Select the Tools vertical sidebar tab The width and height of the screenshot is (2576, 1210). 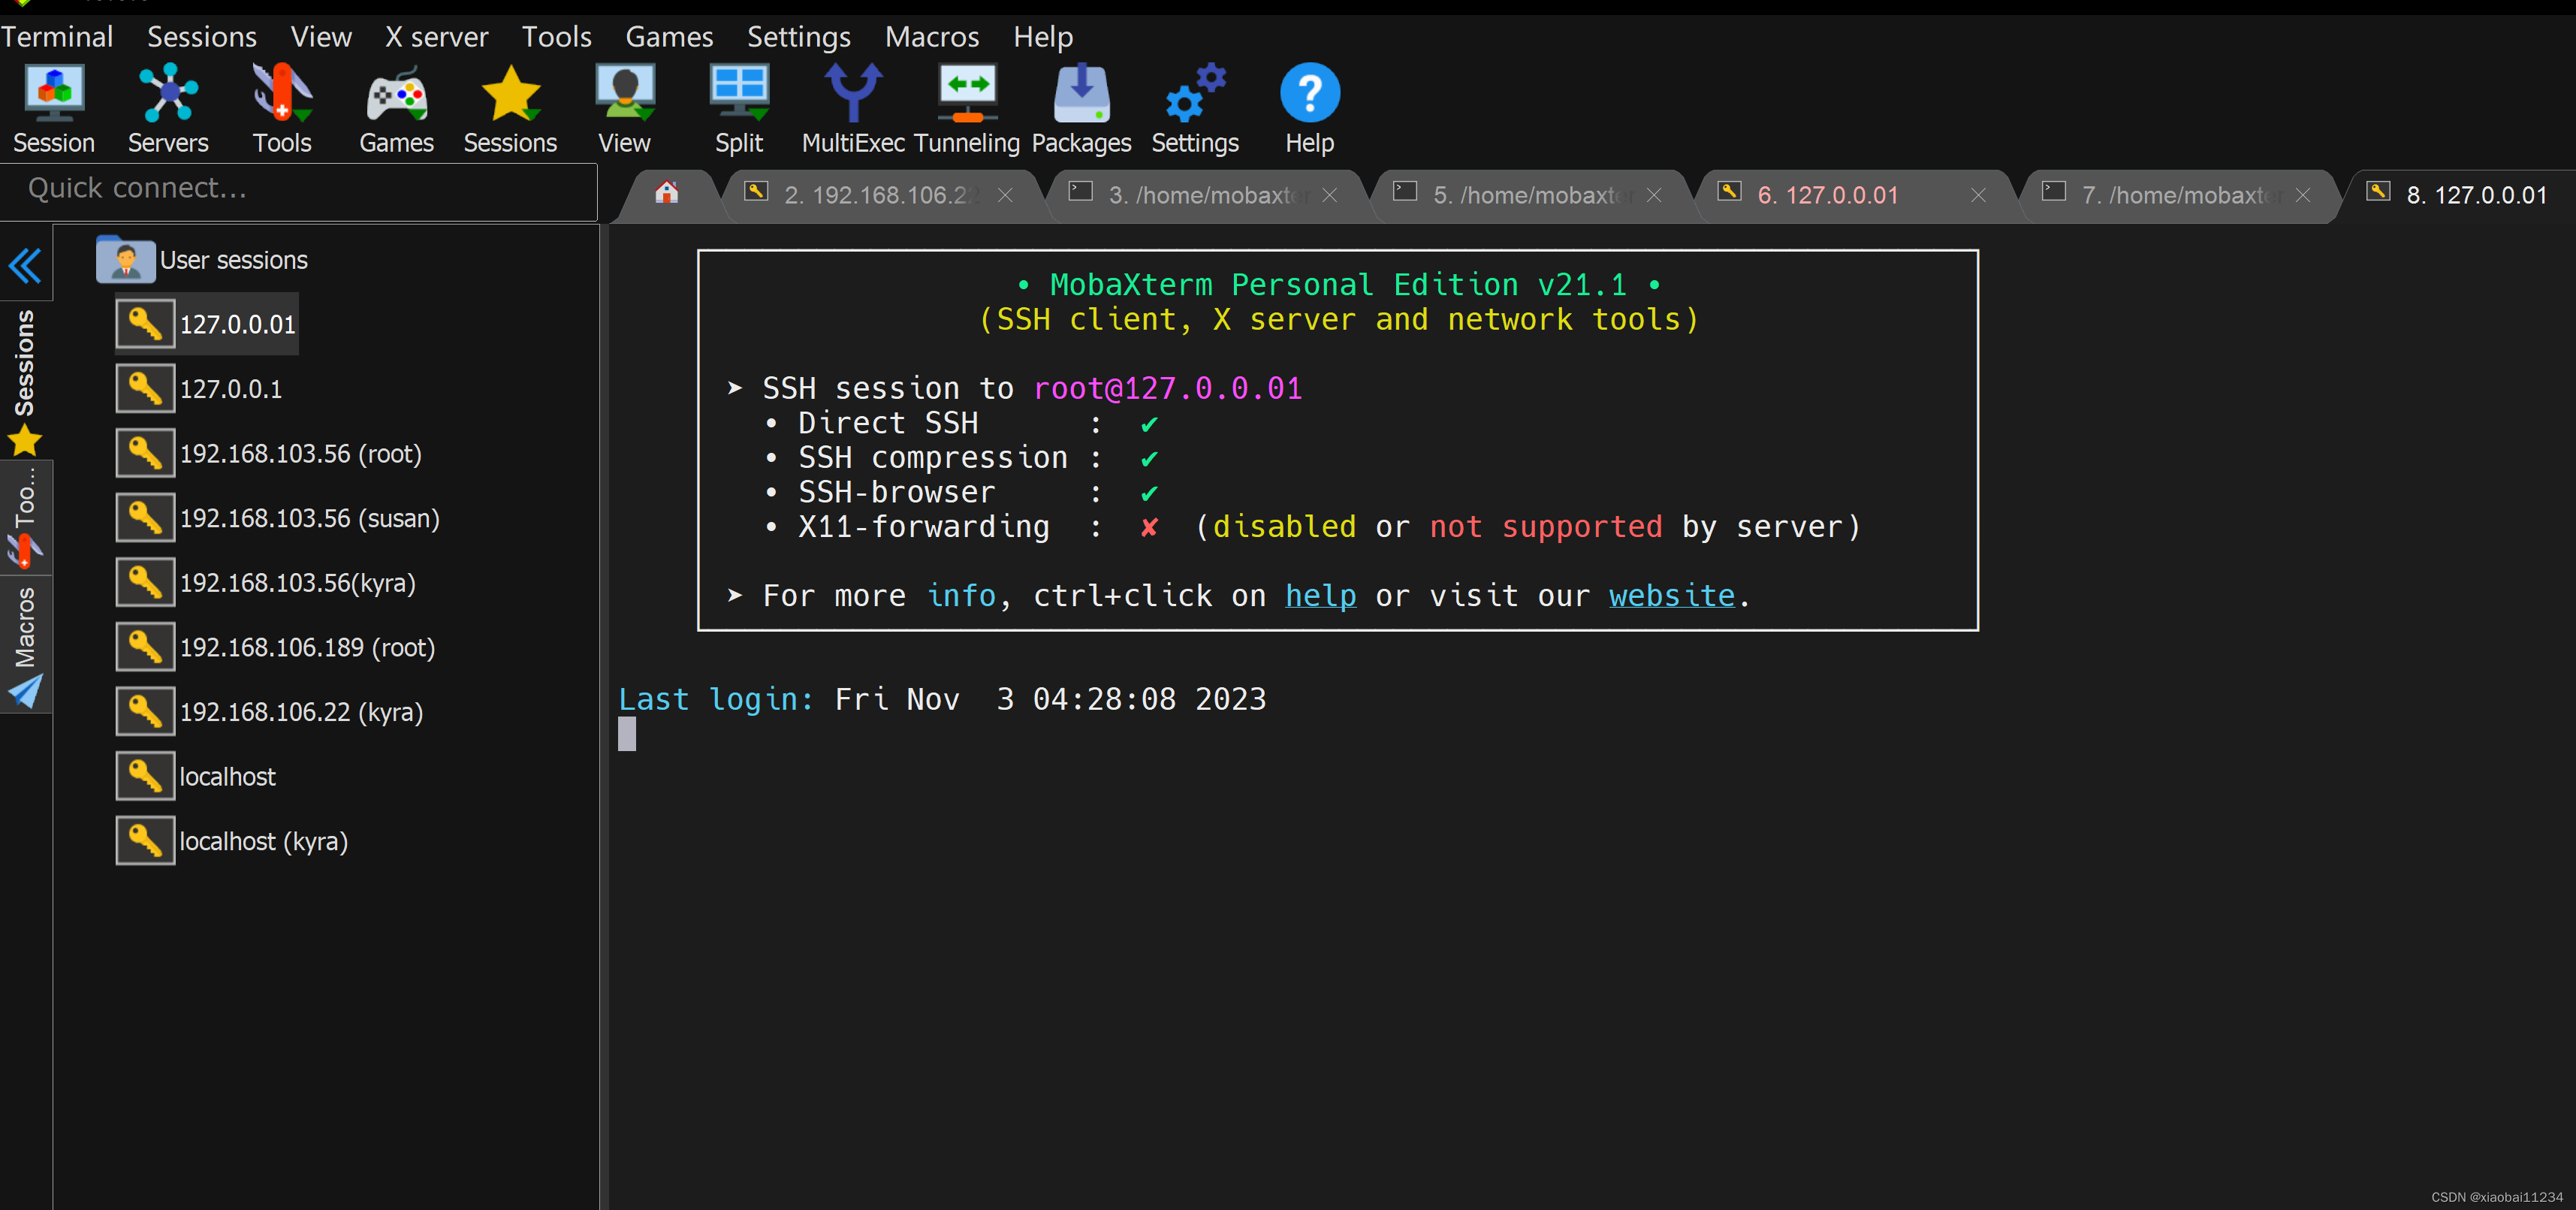coord(25,517)
